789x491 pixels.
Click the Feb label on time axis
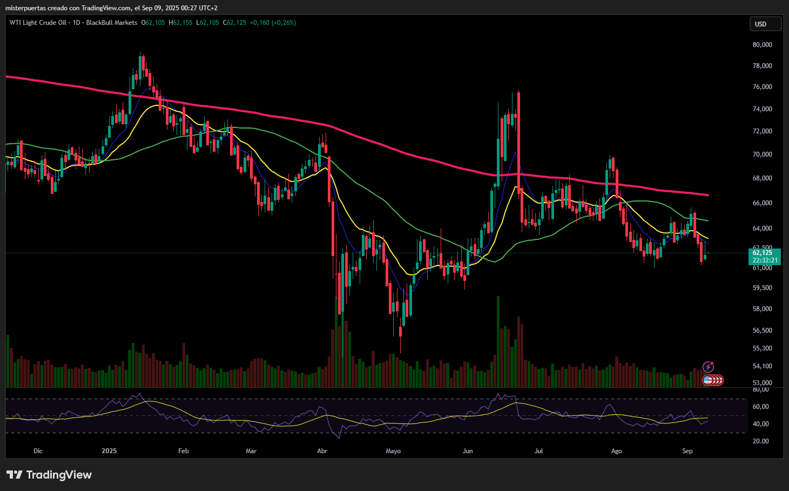point(184,451)
